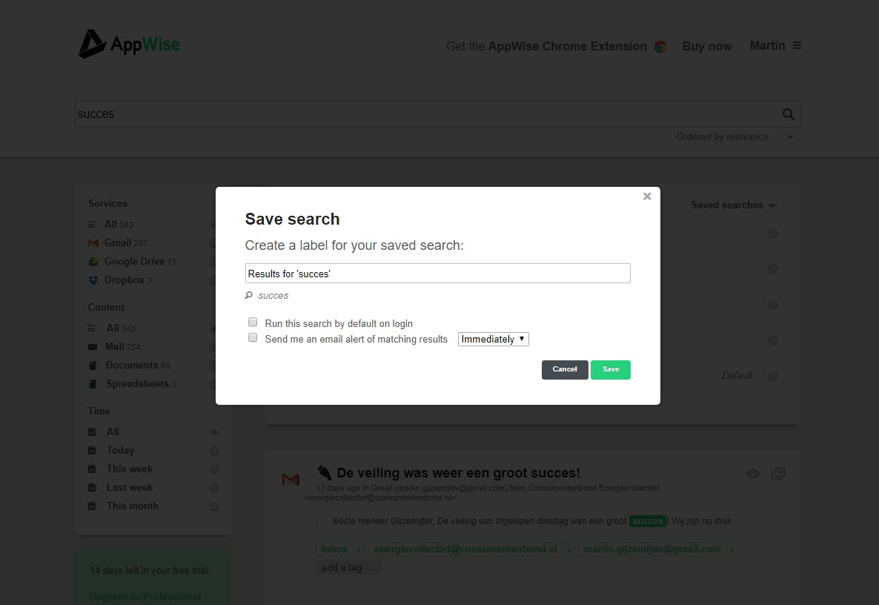Click the highlighted 'succes' match in snippet
879x605 pixels.
tap(648, 521)
